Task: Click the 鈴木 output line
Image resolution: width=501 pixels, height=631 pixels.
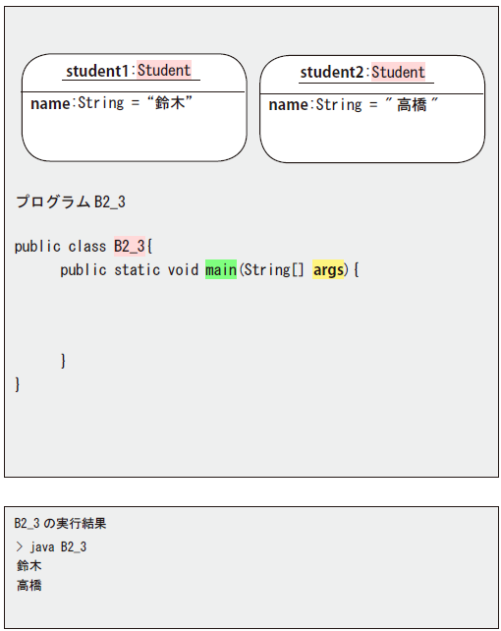Action: (x=28, y=566)
